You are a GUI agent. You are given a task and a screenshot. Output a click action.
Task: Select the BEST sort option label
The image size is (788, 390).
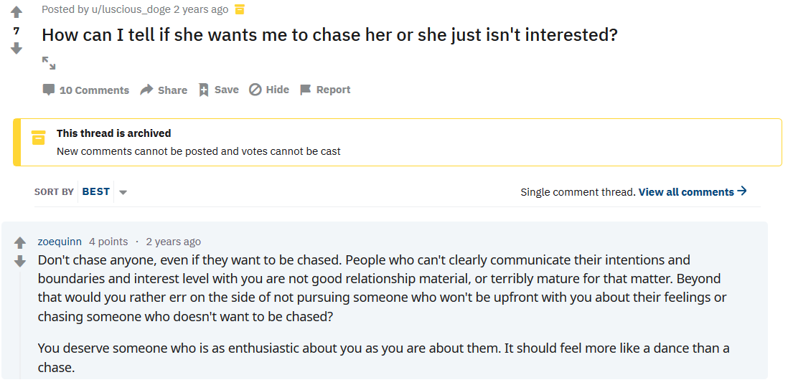[96, 191]
